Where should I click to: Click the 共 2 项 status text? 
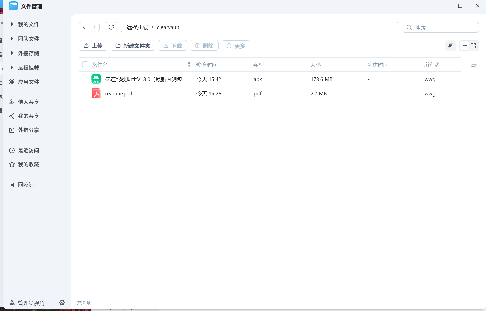[x=84, y=303]
